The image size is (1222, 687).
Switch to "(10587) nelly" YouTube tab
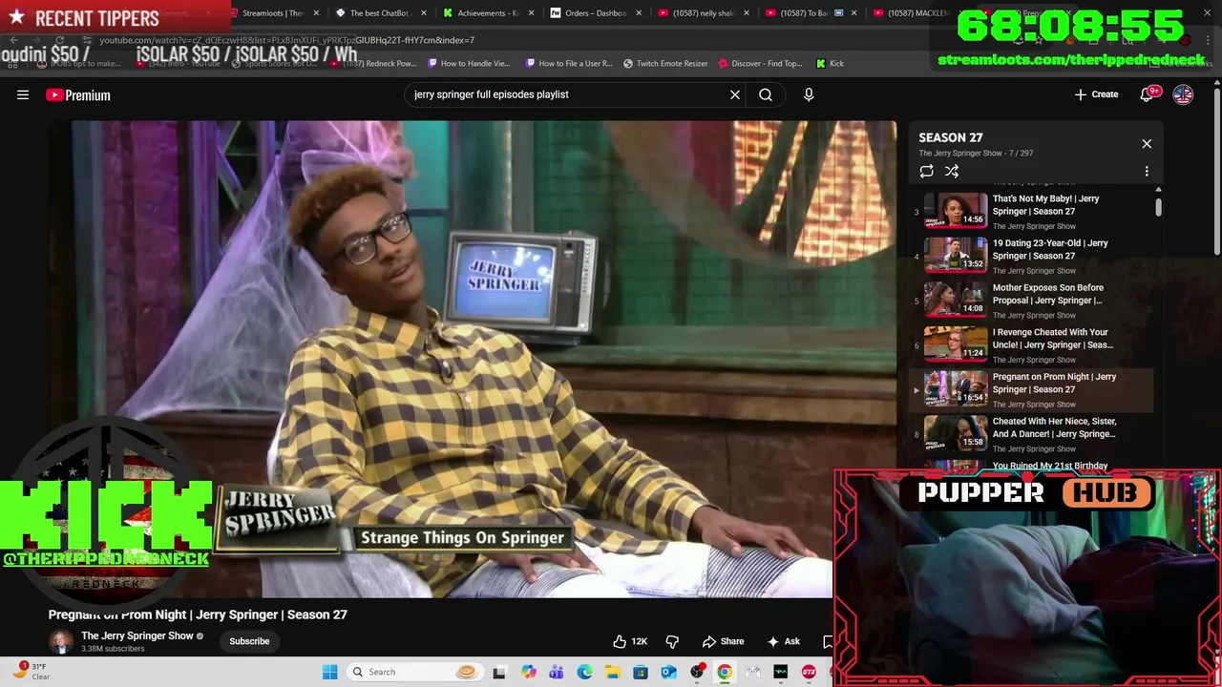702,13
